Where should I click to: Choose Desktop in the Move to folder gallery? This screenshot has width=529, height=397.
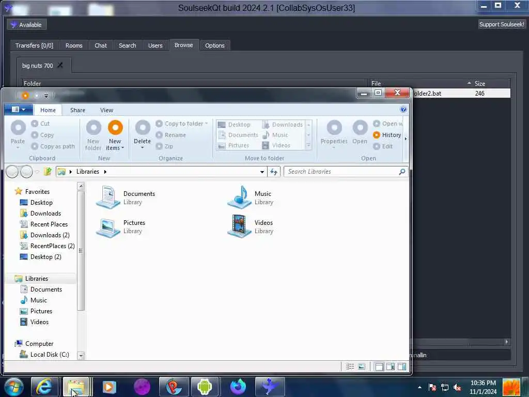click(235, 125)
